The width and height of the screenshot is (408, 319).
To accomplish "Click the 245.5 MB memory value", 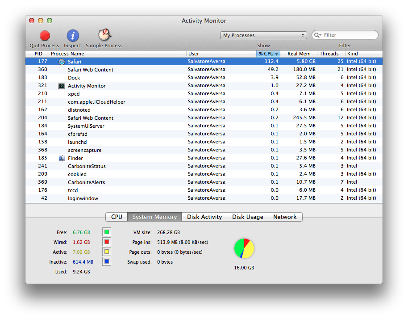I will tap(304, 118).
